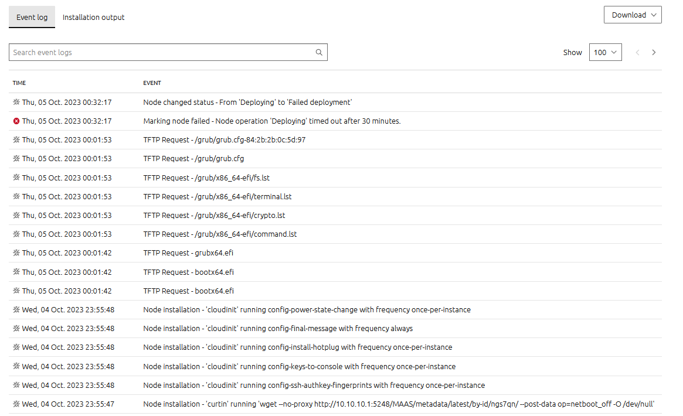Click the search magnifier icon
The width and height of the screenshot is (683, 416).
319,52
